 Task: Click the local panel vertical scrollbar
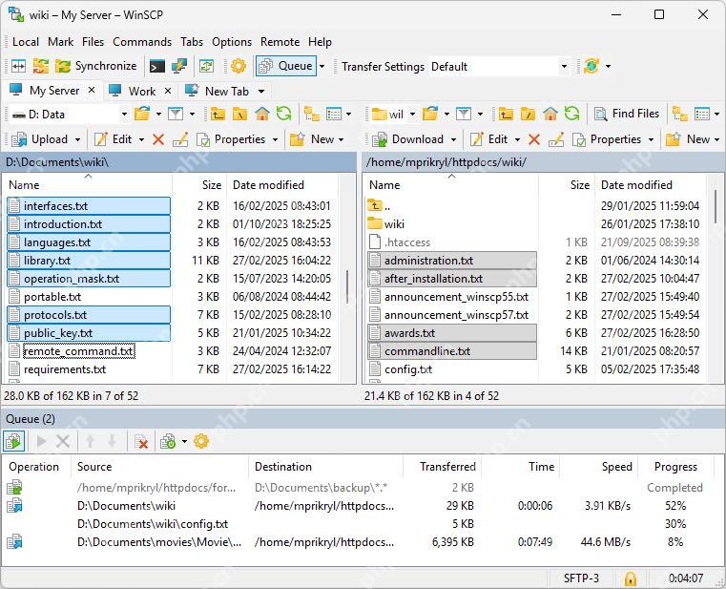pyautogui.click(x=347, y=286)
